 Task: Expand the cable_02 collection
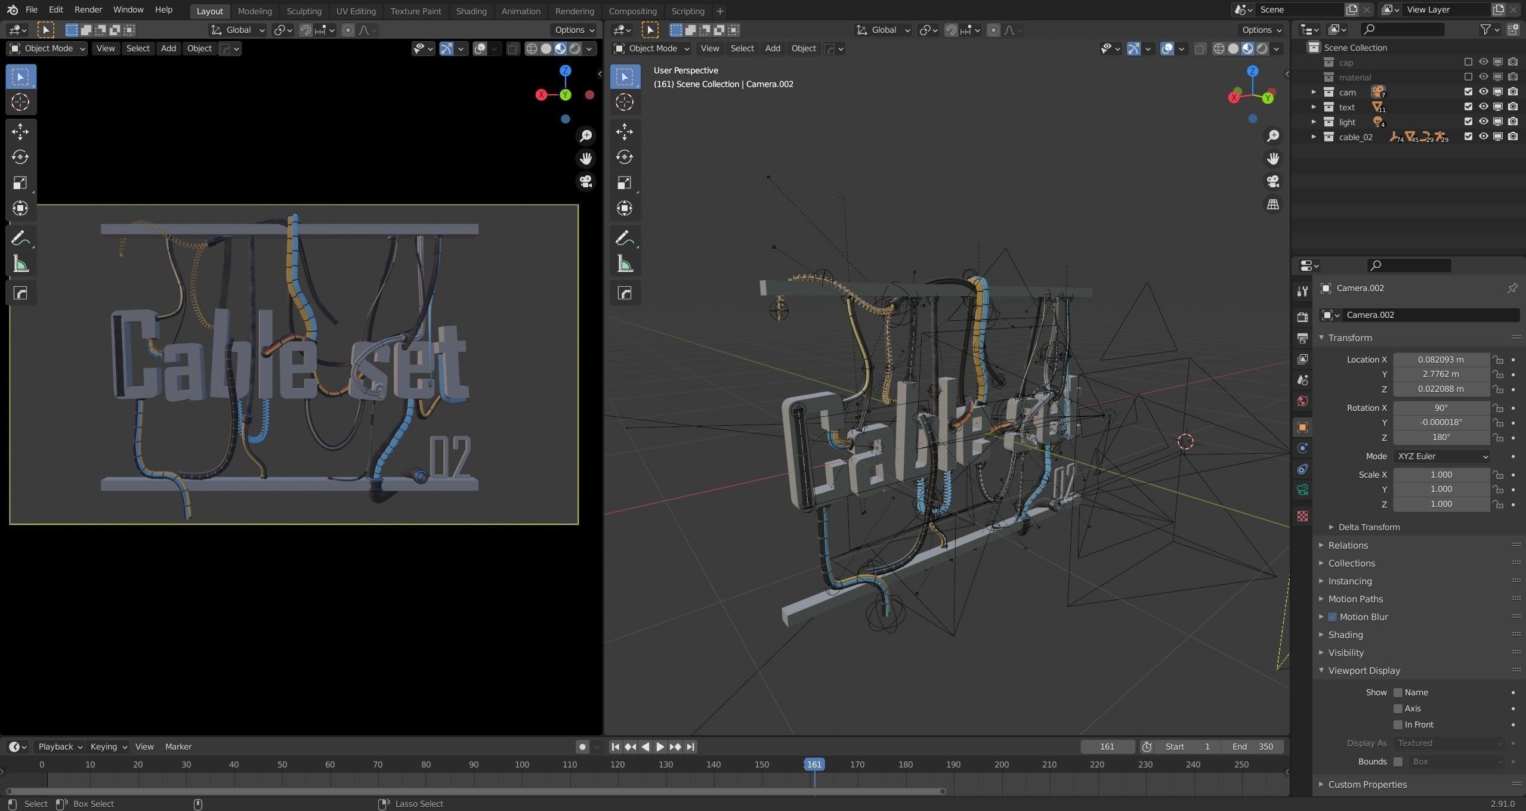1313,137
